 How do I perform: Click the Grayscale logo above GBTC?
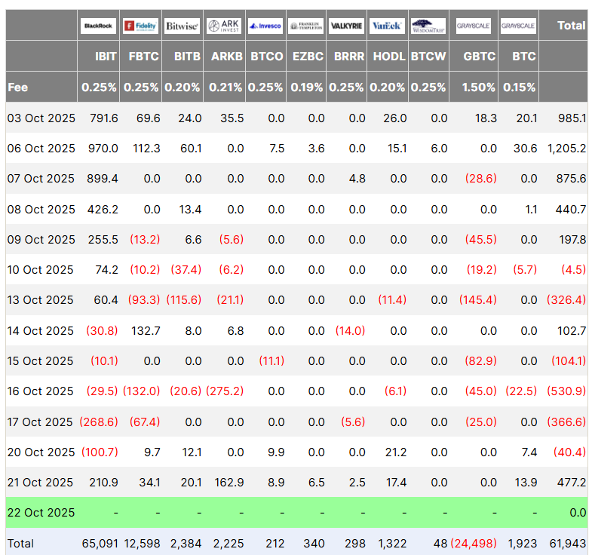pyautogui.click(x=474, y=26)
